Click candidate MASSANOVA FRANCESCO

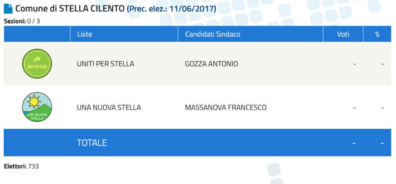226,107
